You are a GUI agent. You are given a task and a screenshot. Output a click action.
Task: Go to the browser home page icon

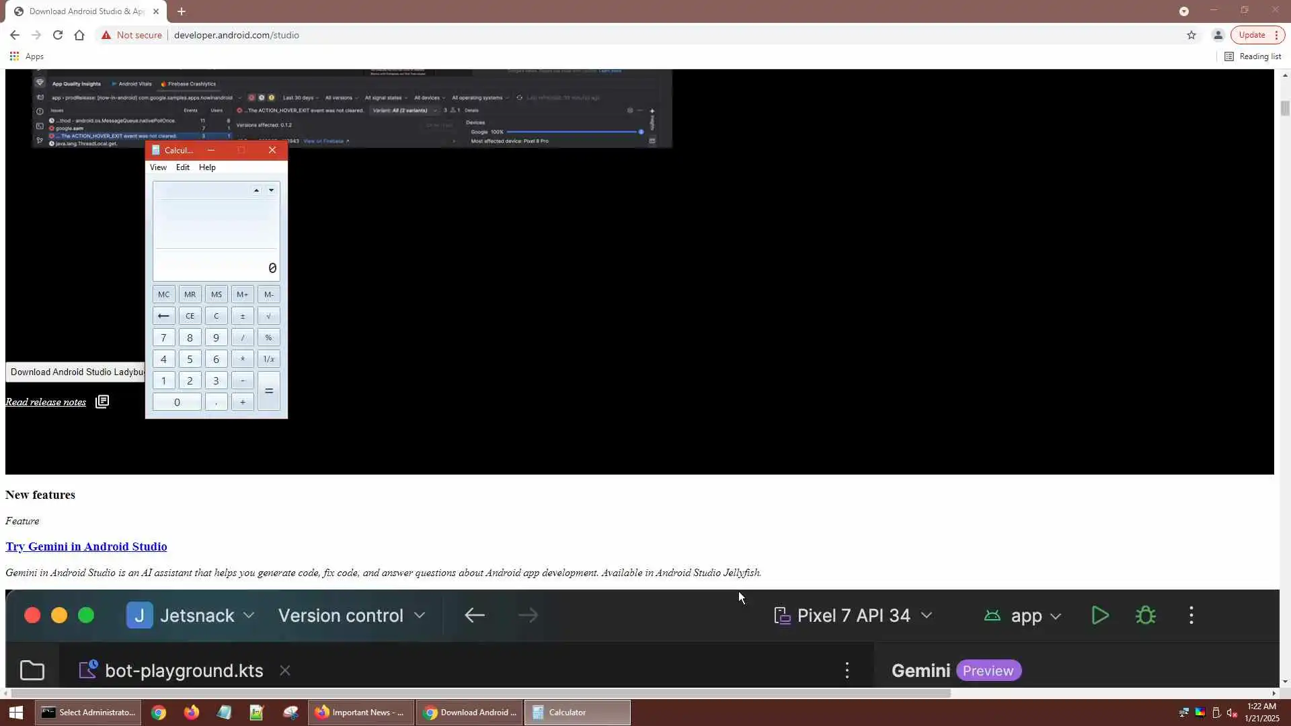click(79, 35)
